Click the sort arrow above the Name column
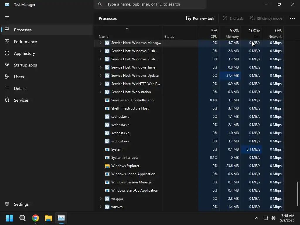The width and height of the screenshot is (300, 225). pos(127,28)
